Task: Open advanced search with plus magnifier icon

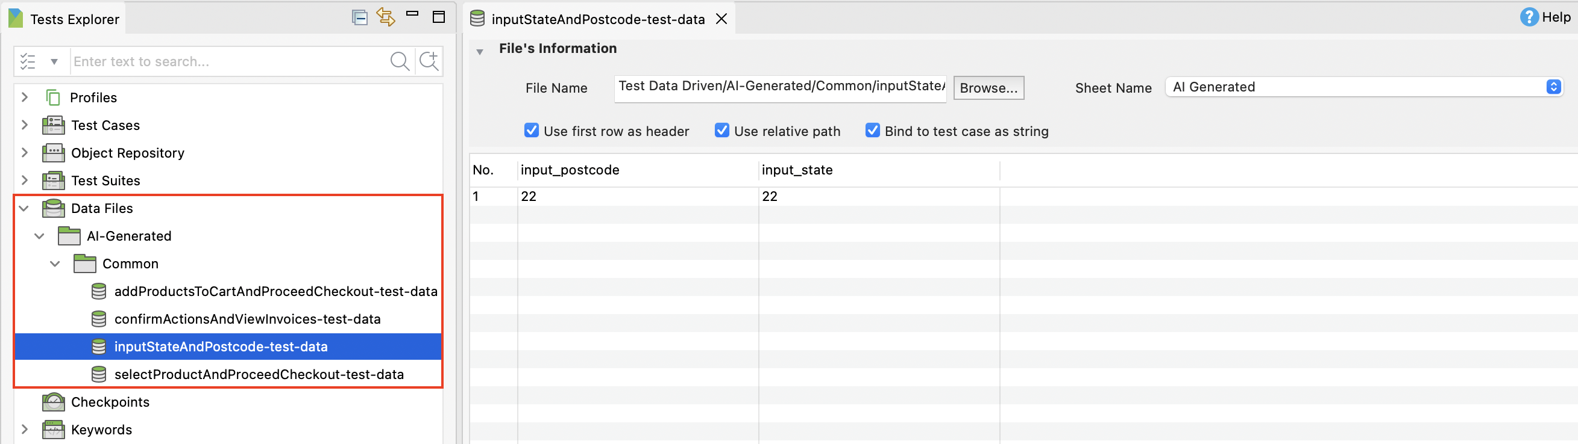Action: click(x=429, y=61)
